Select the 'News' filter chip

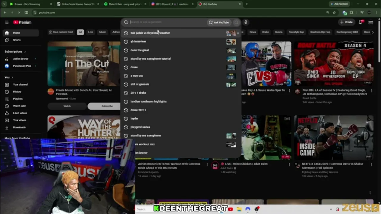253,32
